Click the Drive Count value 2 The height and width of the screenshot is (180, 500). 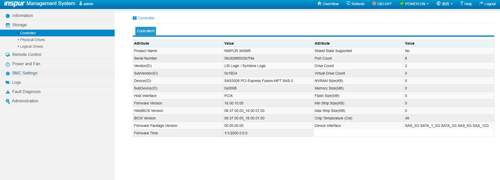406,66
